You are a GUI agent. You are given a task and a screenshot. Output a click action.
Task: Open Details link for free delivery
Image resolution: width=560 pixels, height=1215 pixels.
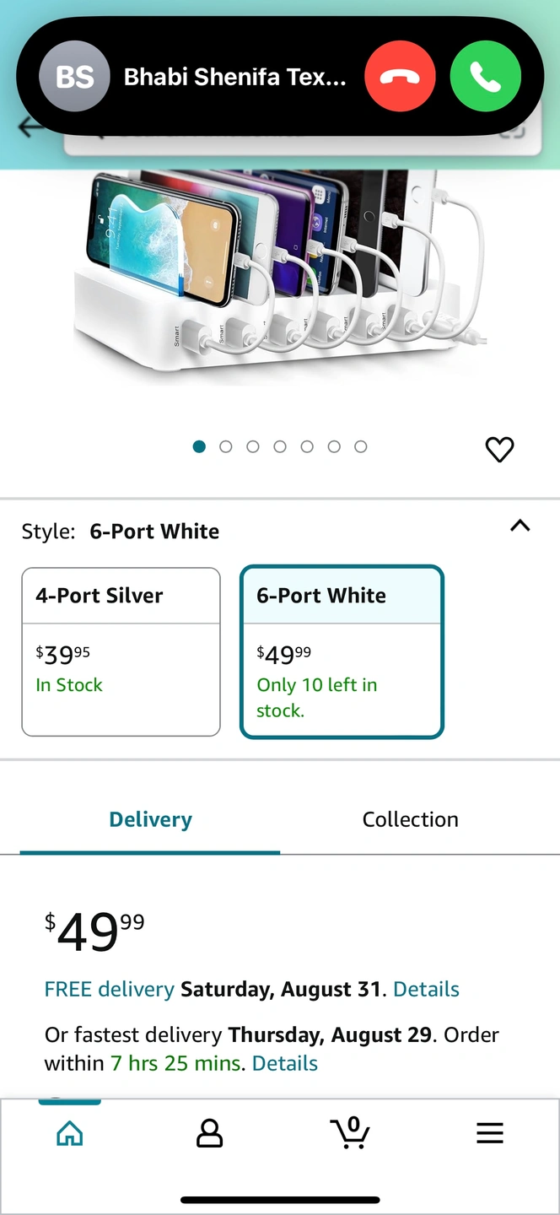[x=426, y=989]
